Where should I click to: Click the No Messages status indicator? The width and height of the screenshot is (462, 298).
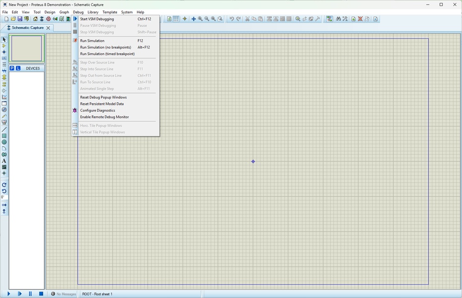64,294
